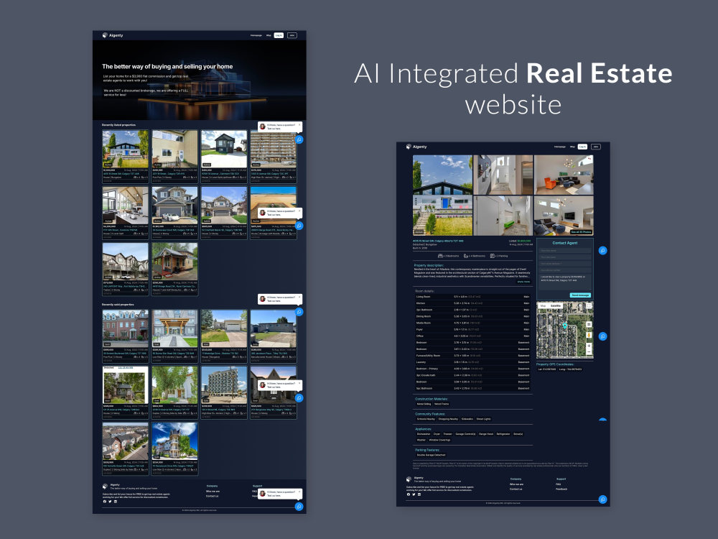The width and height of the screenshot is (718, 539).
Task: Click Twitter icon in homepage mockup footer
Action: click(110, 502)
